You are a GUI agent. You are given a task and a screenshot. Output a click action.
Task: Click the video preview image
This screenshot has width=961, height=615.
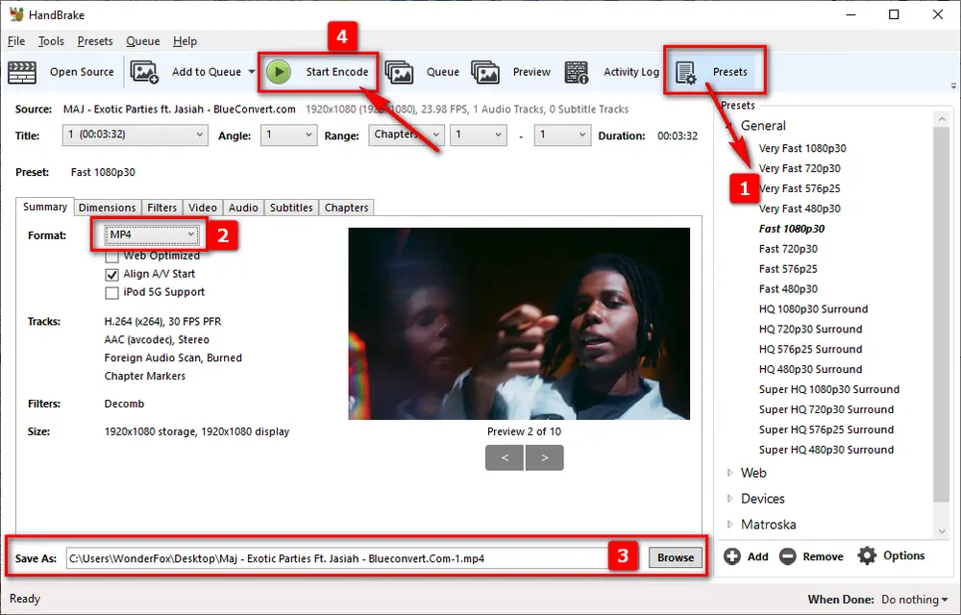519,324
